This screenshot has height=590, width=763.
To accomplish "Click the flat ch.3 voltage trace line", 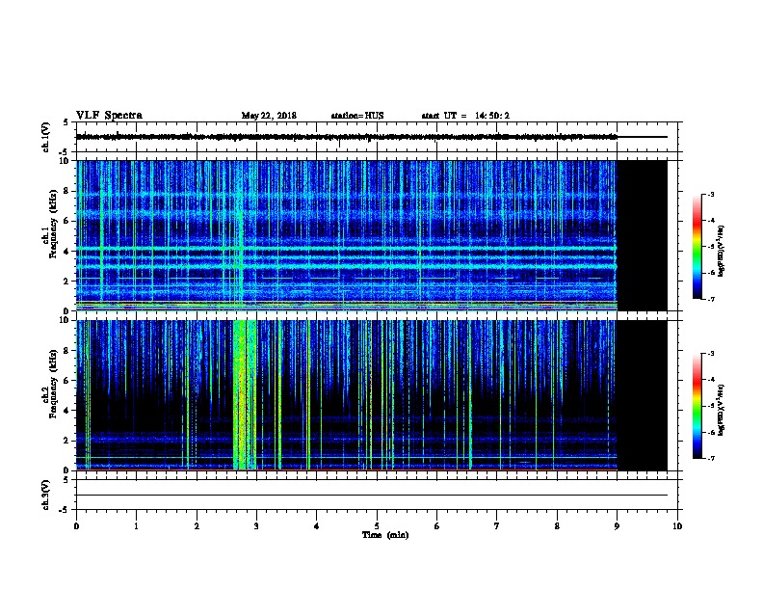I will [x=372, y=496].
